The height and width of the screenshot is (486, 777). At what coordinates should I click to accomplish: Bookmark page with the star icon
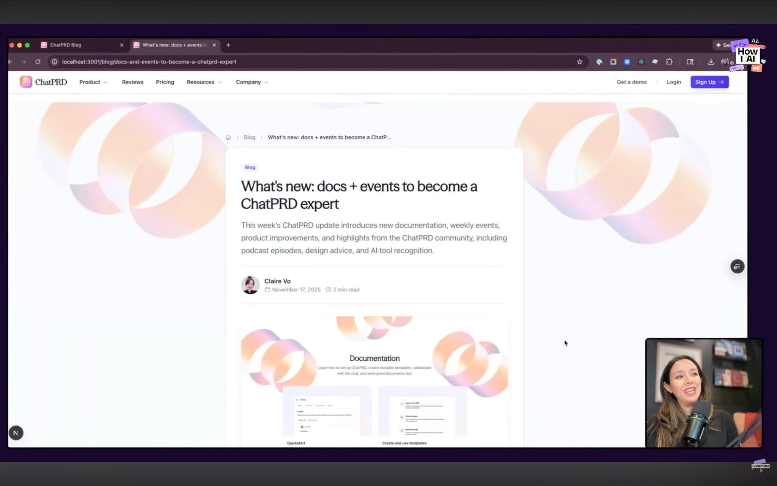pos(579,62)
